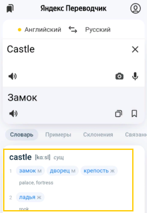Clear the Castle input text
The image size is (147, 213).
point(135,49)
